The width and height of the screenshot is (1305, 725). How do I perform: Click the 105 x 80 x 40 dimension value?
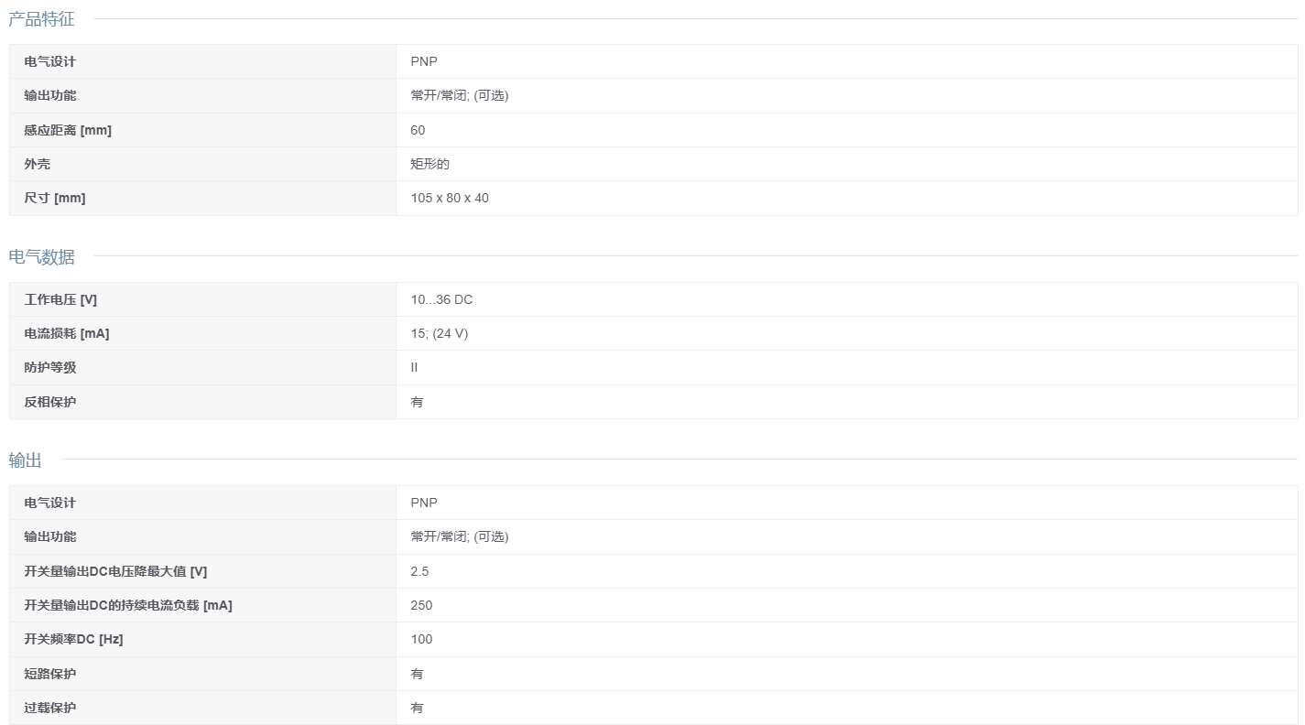pos(450,198)
